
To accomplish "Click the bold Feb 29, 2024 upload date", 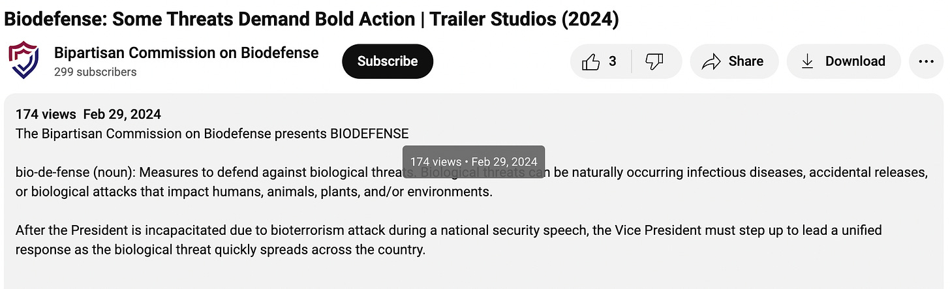I will [x=122, y=114].
